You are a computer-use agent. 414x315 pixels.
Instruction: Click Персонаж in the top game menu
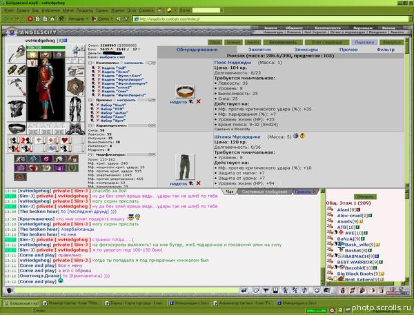[x=362, y=28]
